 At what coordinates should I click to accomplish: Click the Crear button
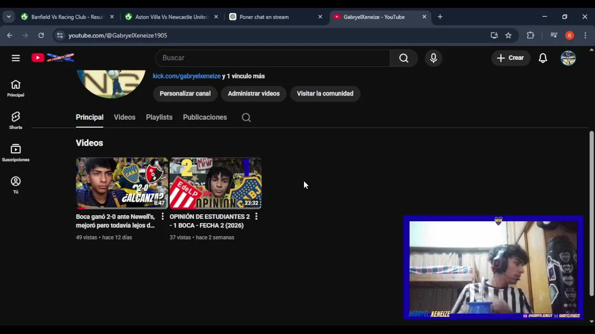(x=510, y=58)
